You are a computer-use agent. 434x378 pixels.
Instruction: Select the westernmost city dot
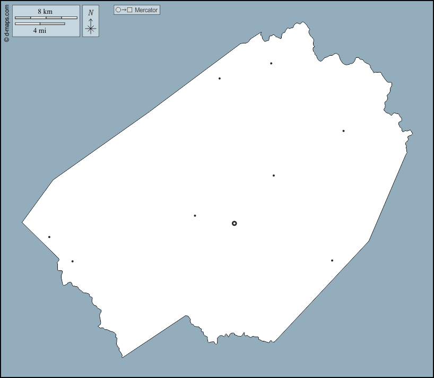[x=49, y=237]
